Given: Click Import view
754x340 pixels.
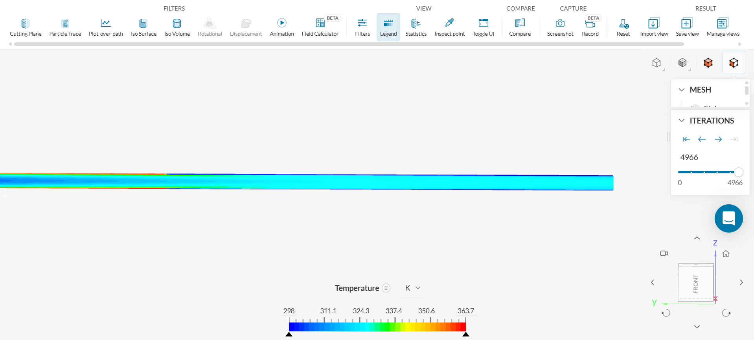Looking at the screenshot, I should pos(654,27).
